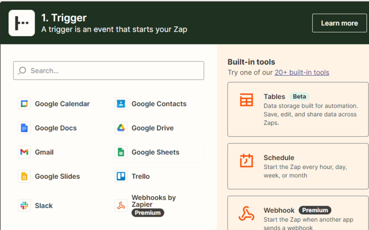The height and width of the screenshot is (230, 369).
Task: Click the Tables description text
Action: coord(311,115)
